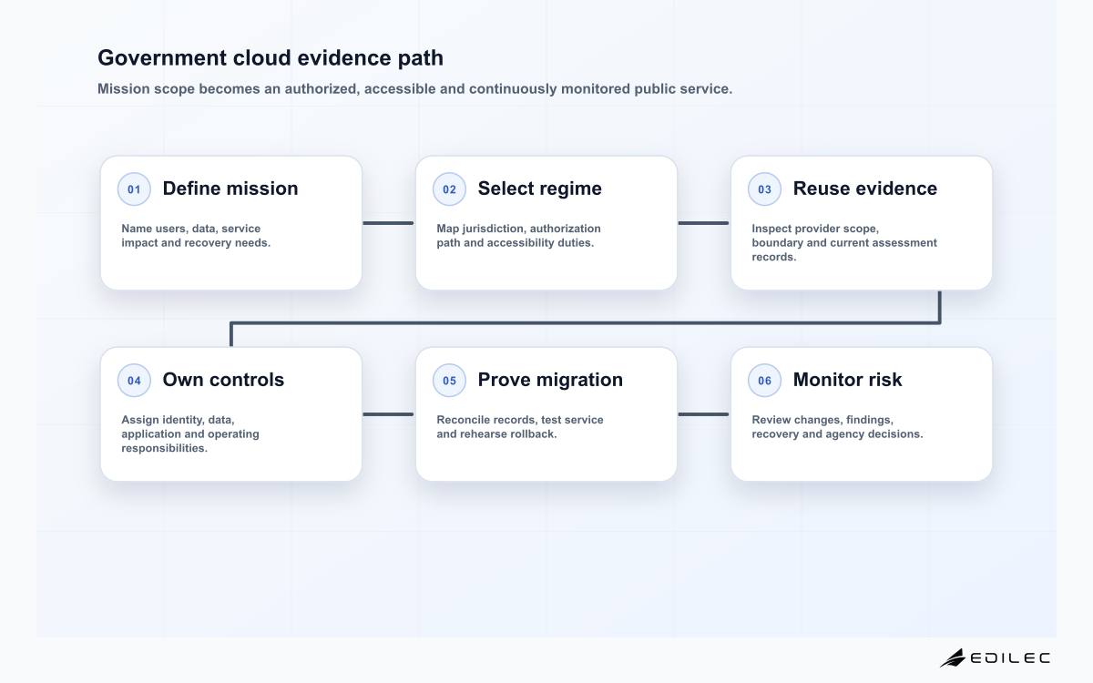
Task: Select the 'Monitor risk' card heading
Action: point(847,380)
